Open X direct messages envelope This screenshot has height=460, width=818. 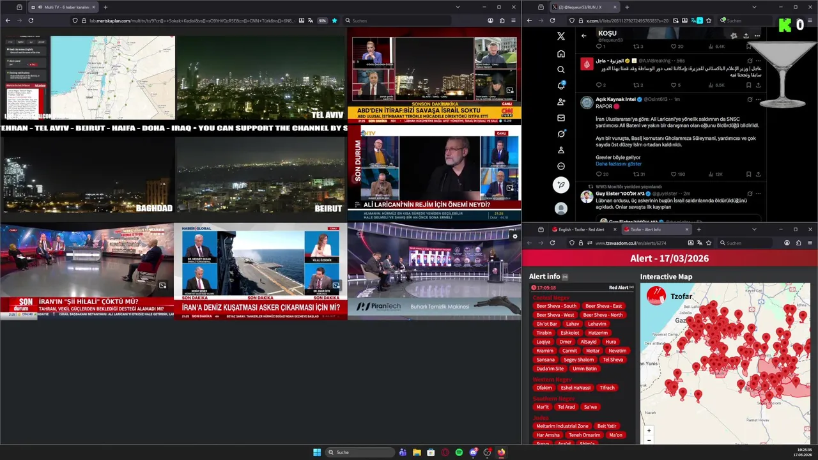561,118
